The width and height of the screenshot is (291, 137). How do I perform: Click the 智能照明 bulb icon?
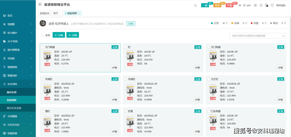(x=4, y=67)
